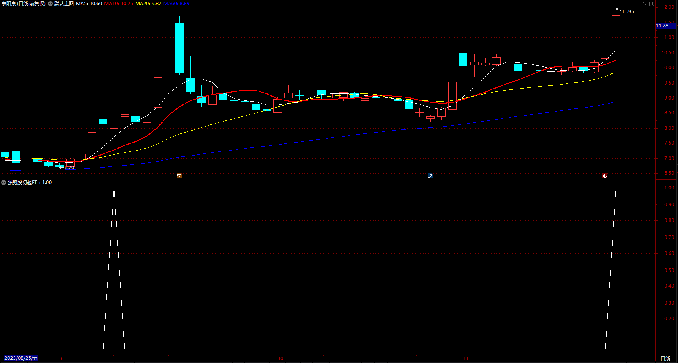Select the MA60: 8.89 indicator label
The height and width of the screenshot is (363, 678).
point(176,4)
